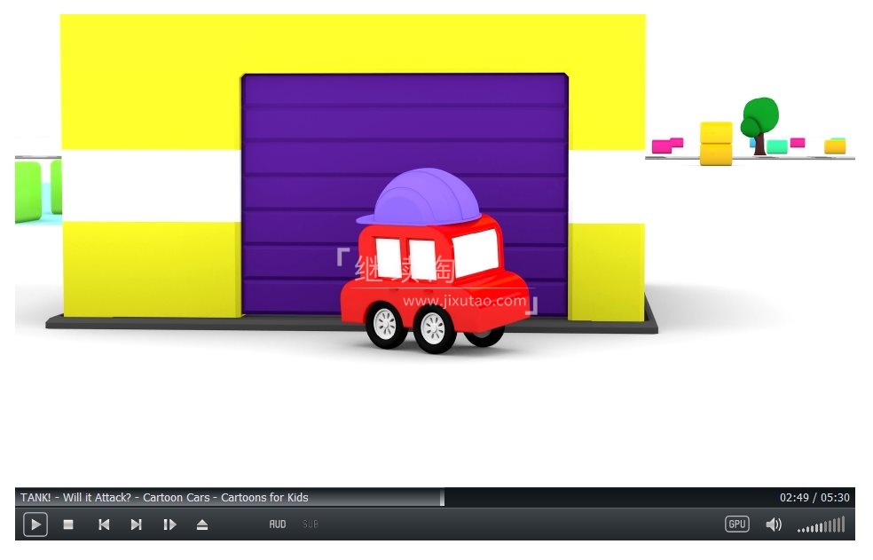Viewport: 873px width, 560px height.
Task: Click the TANK! video title text
Action: point(165,498)
